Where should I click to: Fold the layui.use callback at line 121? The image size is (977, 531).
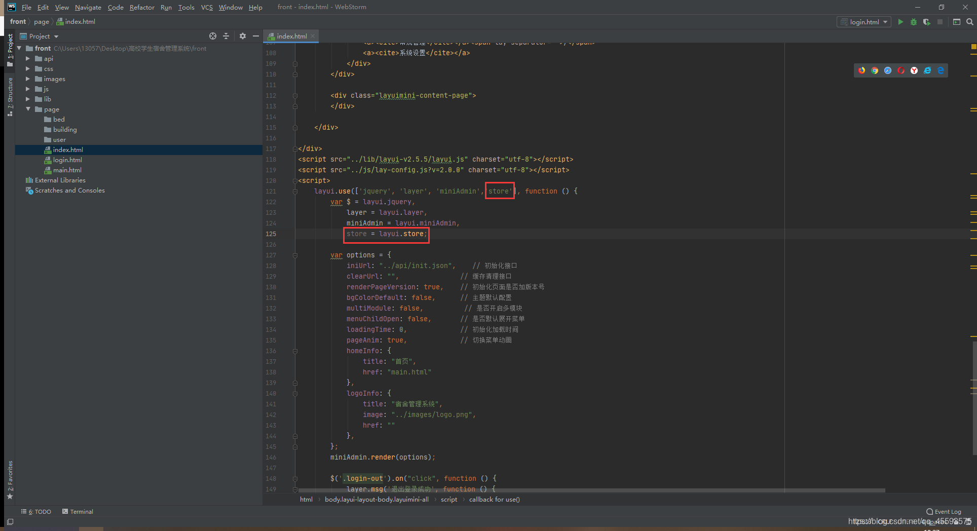pos(295,192)
